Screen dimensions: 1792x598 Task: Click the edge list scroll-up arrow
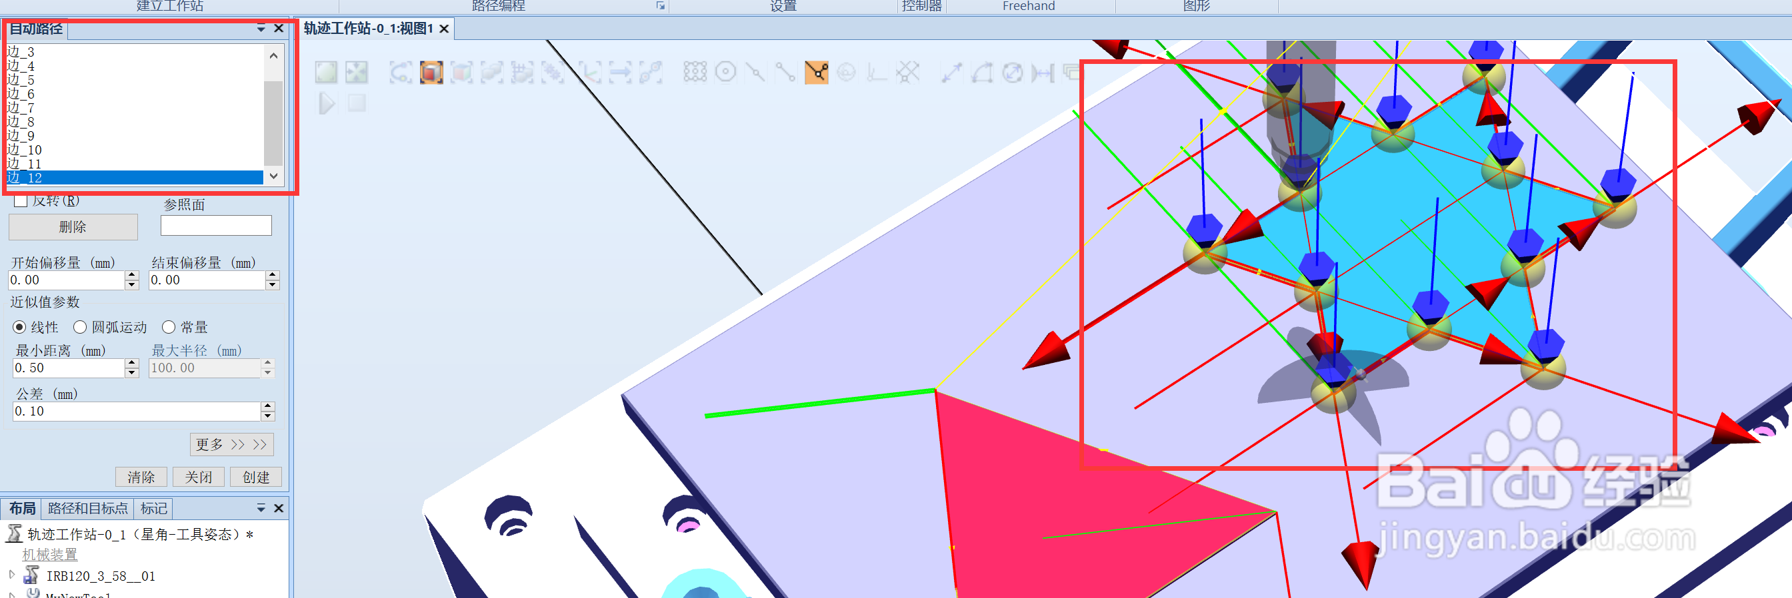pos(273,55)
